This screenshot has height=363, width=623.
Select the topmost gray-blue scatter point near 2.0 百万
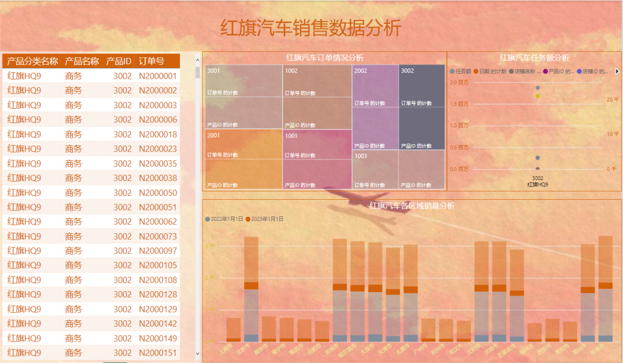point(538,88)
